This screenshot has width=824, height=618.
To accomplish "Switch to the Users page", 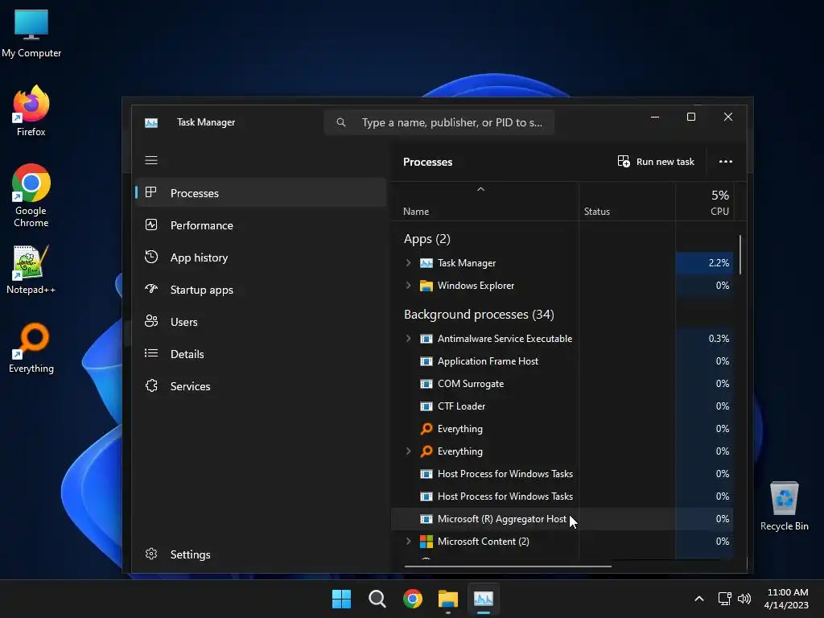I will 262,322.
